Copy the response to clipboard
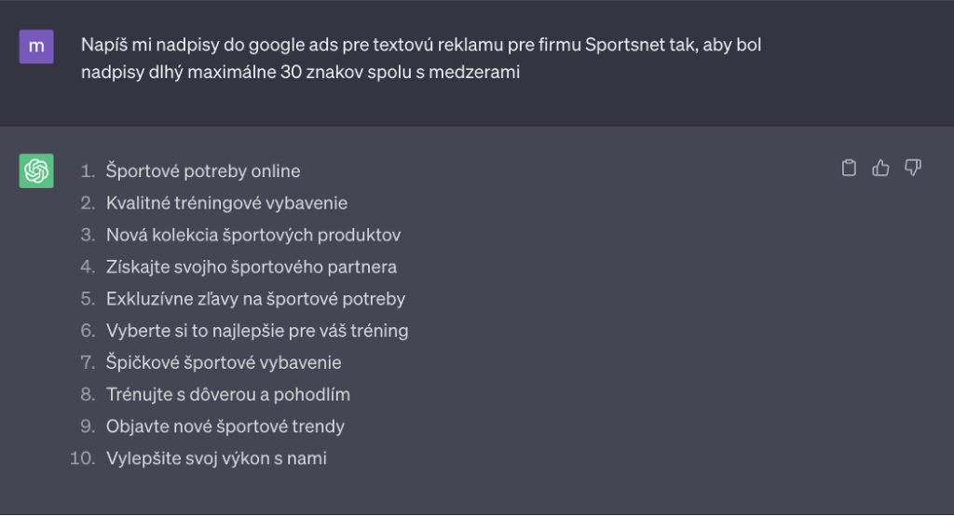This screenshot has width=954, height=516. click(849, 168)
